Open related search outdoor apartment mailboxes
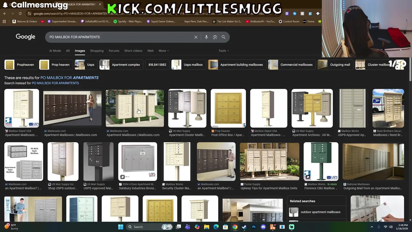Viewport: 412px width, 232px height. coord(317,212)
